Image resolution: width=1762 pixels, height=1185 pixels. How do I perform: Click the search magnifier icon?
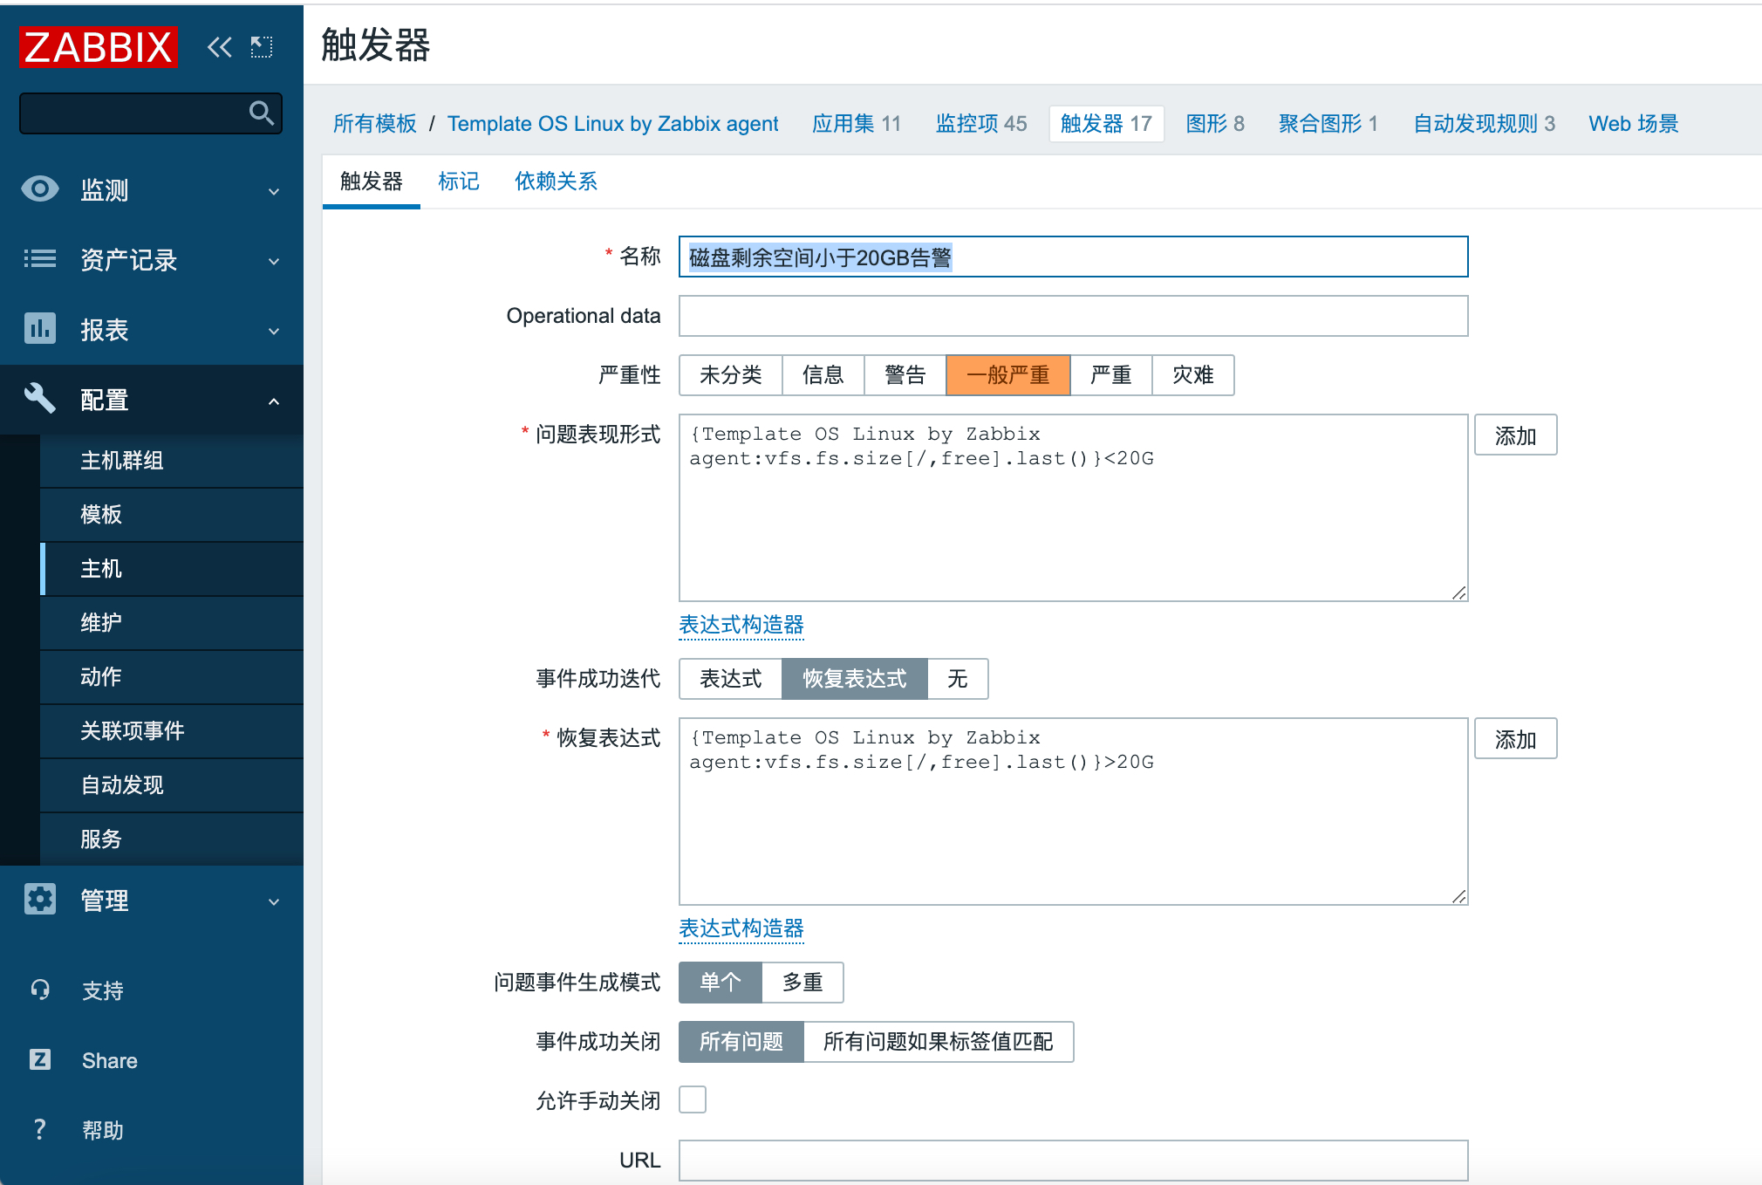click(x=261, y=113)
